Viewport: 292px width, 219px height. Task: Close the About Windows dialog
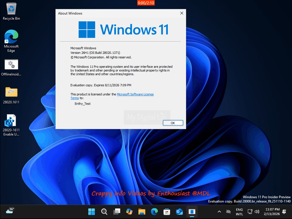181,13
